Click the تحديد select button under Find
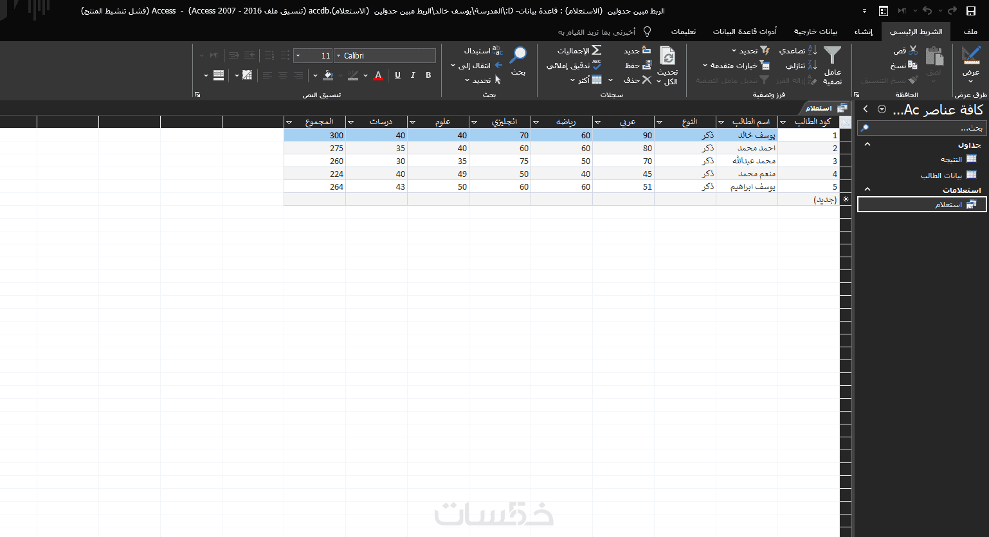 coord(483,80)
